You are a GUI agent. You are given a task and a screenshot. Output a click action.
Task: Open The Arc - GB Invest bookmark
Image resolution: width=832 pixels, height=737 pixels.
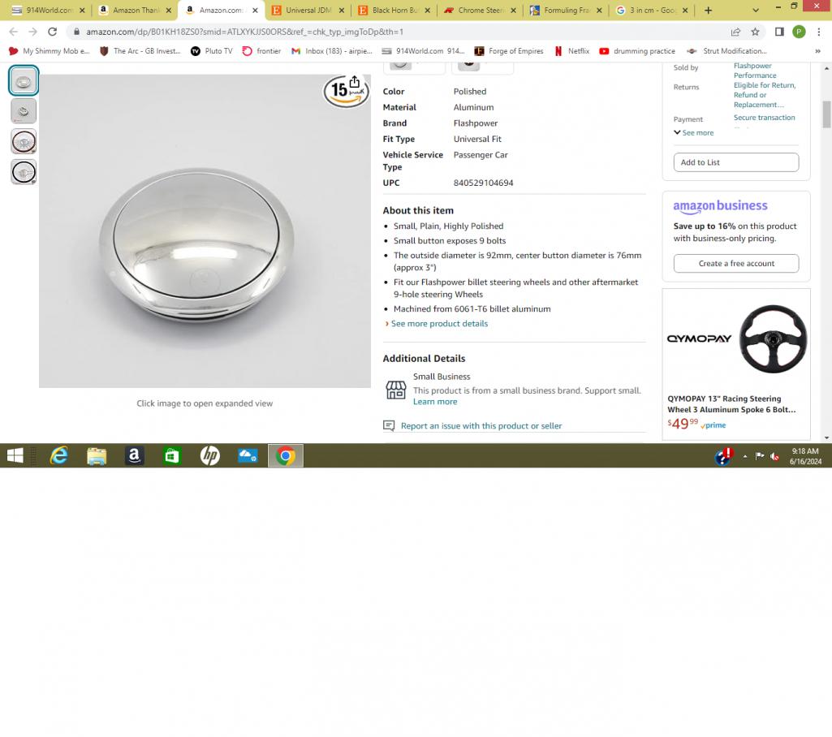pos(140,51)
